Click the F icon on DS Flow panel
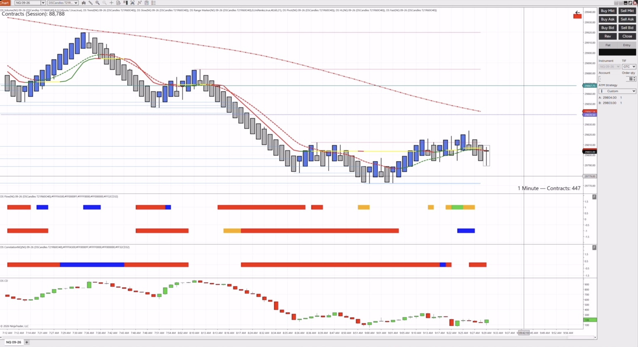This screenshot has width=638, height=347. click(594, 197)
